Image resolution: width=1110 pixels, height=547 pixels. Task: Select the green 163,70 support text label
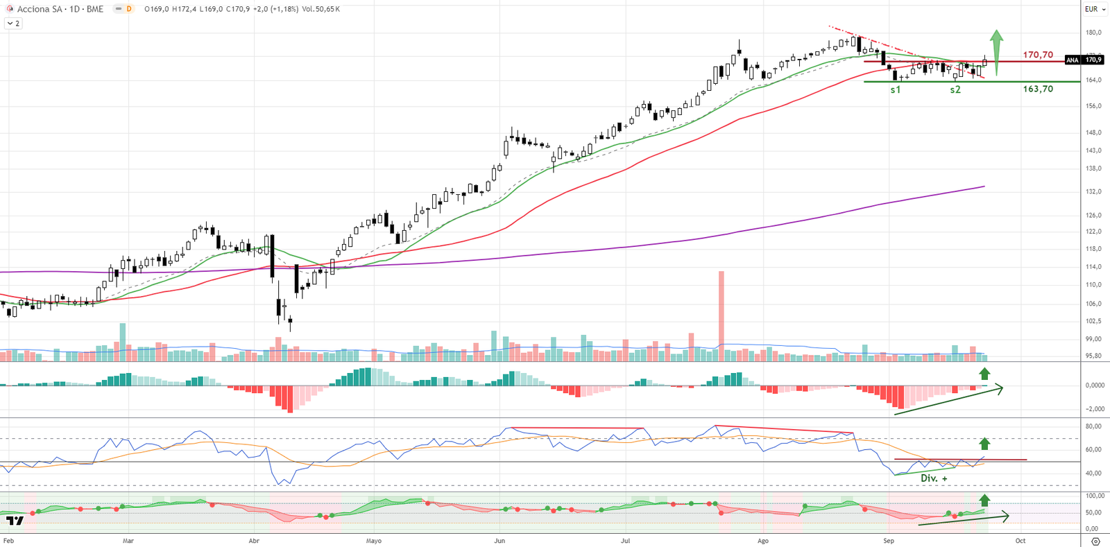coord(1037,89)
